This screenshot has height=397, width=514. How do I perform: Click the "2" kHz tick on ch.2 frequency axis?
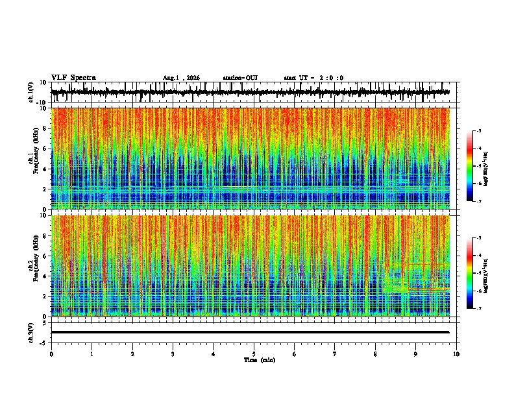(x=45, y=296)
